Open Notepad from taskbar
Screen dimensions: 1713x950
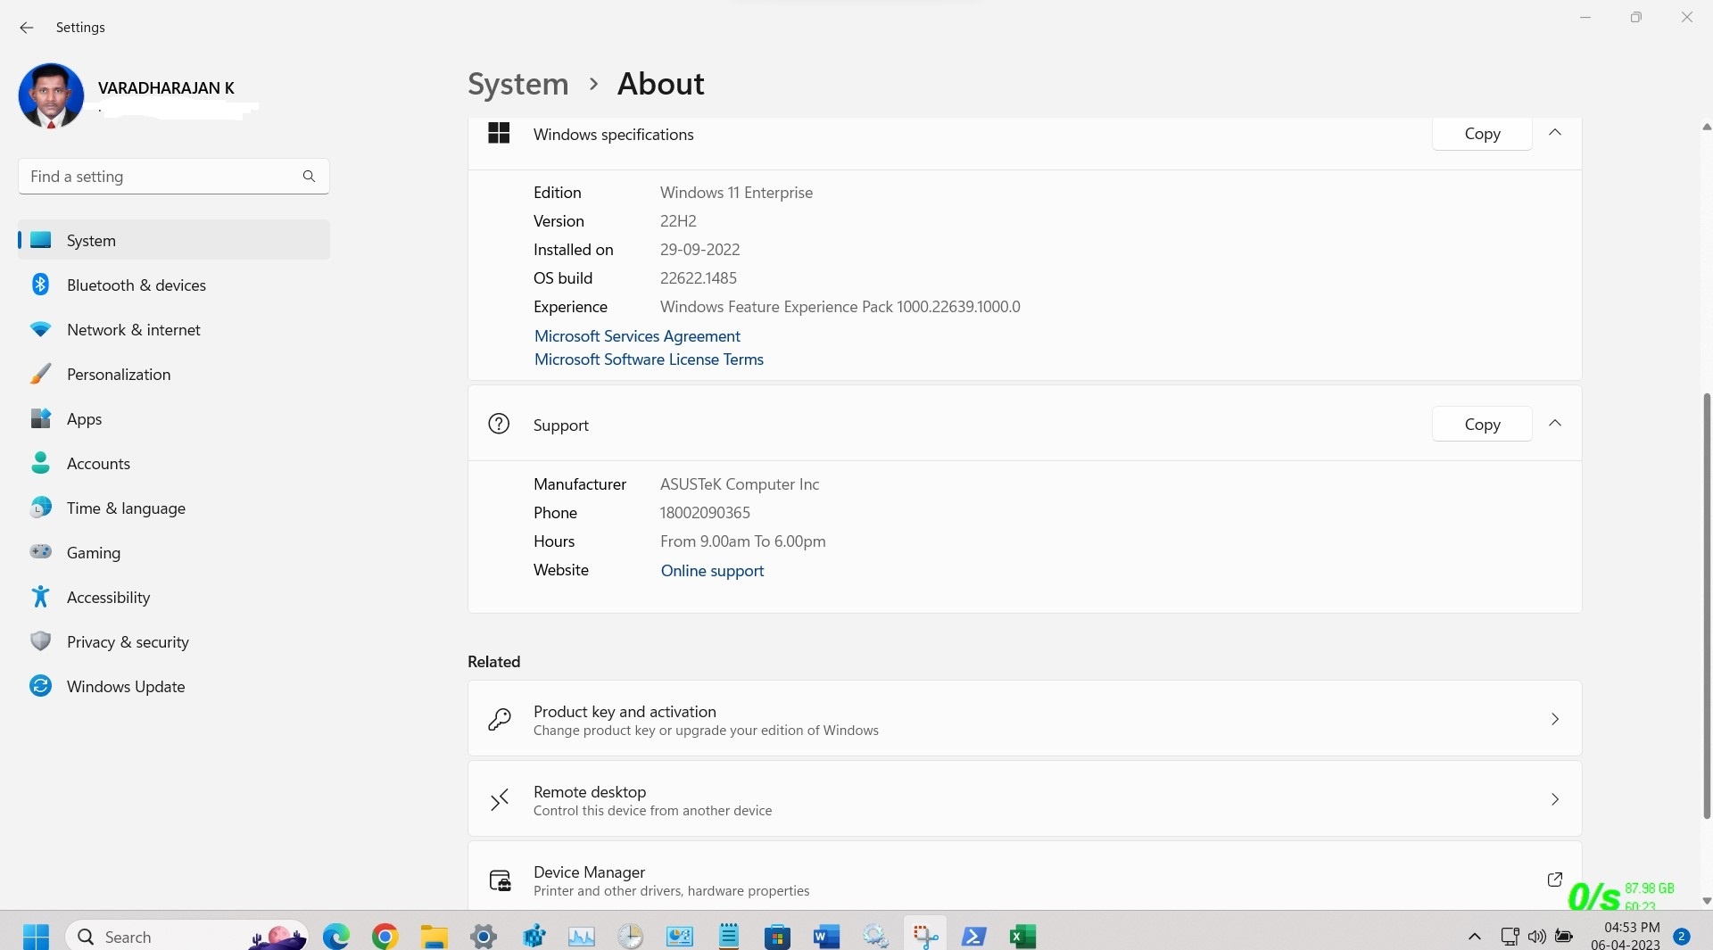(729, 937)
